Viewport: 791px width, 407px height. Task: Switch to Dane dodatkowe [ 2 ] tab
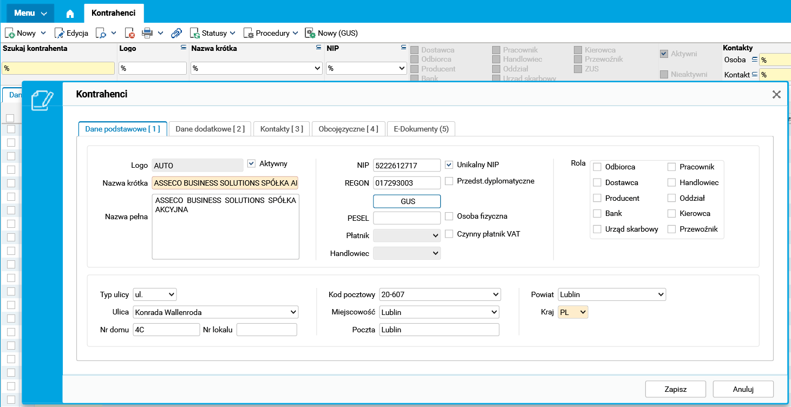210,129
